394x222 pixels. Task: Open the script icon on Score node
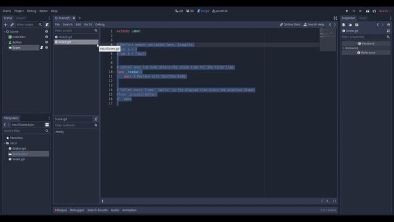pyautogui.click(x=41, y=47)
